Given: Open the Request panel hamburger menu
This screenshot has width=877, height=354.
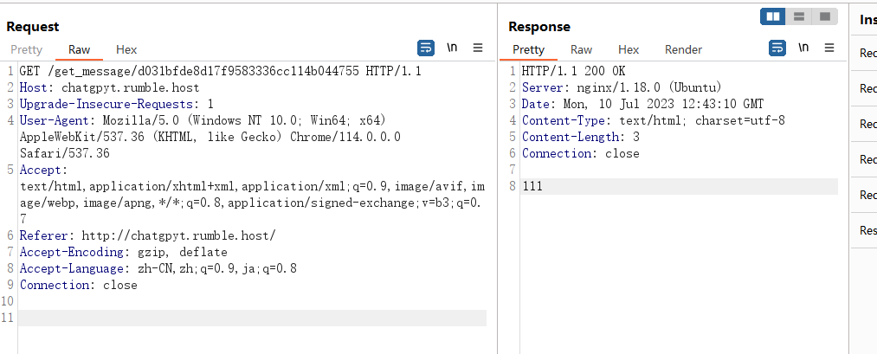Looking at the screenshot, I should pyautogui.click(x=478, y=48).
